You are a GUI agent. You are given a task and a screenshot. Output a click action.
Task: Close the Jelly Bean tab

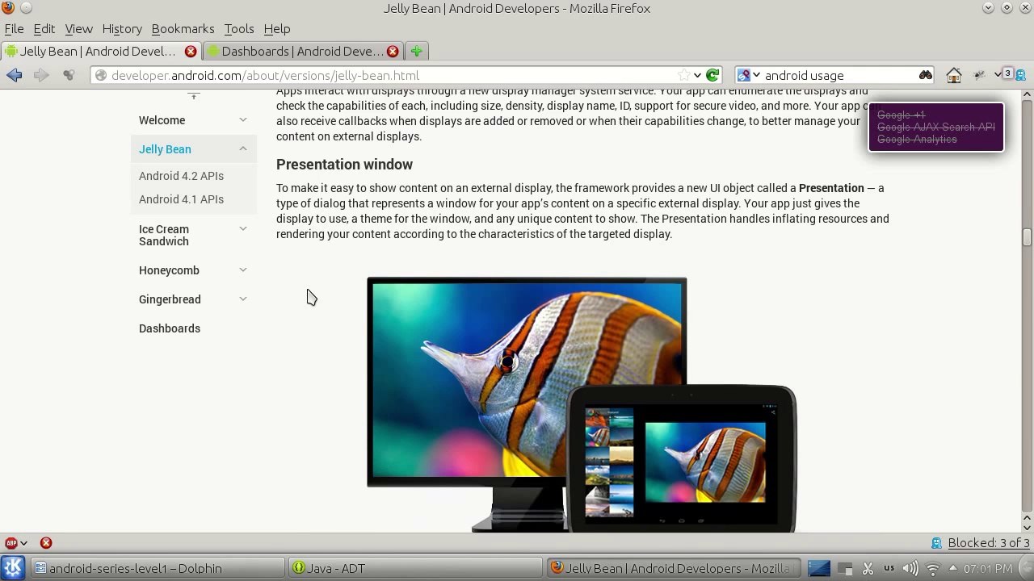(191, 51)
